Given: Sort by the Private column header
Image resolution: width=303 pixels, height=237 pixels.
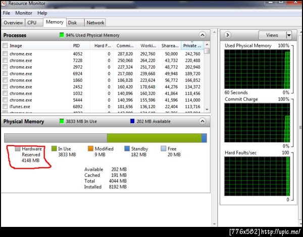Looking at the screenshot, I should (x=192, y=45).
